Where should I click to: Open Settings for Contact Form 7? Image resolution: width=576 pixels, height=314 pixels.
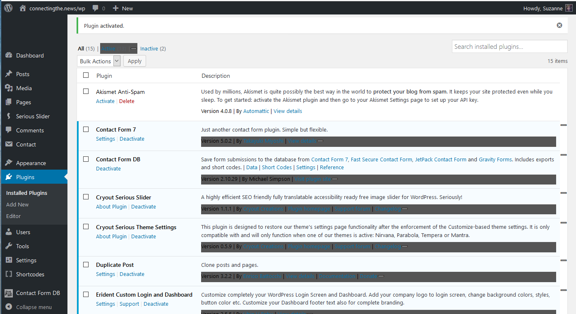106,139
